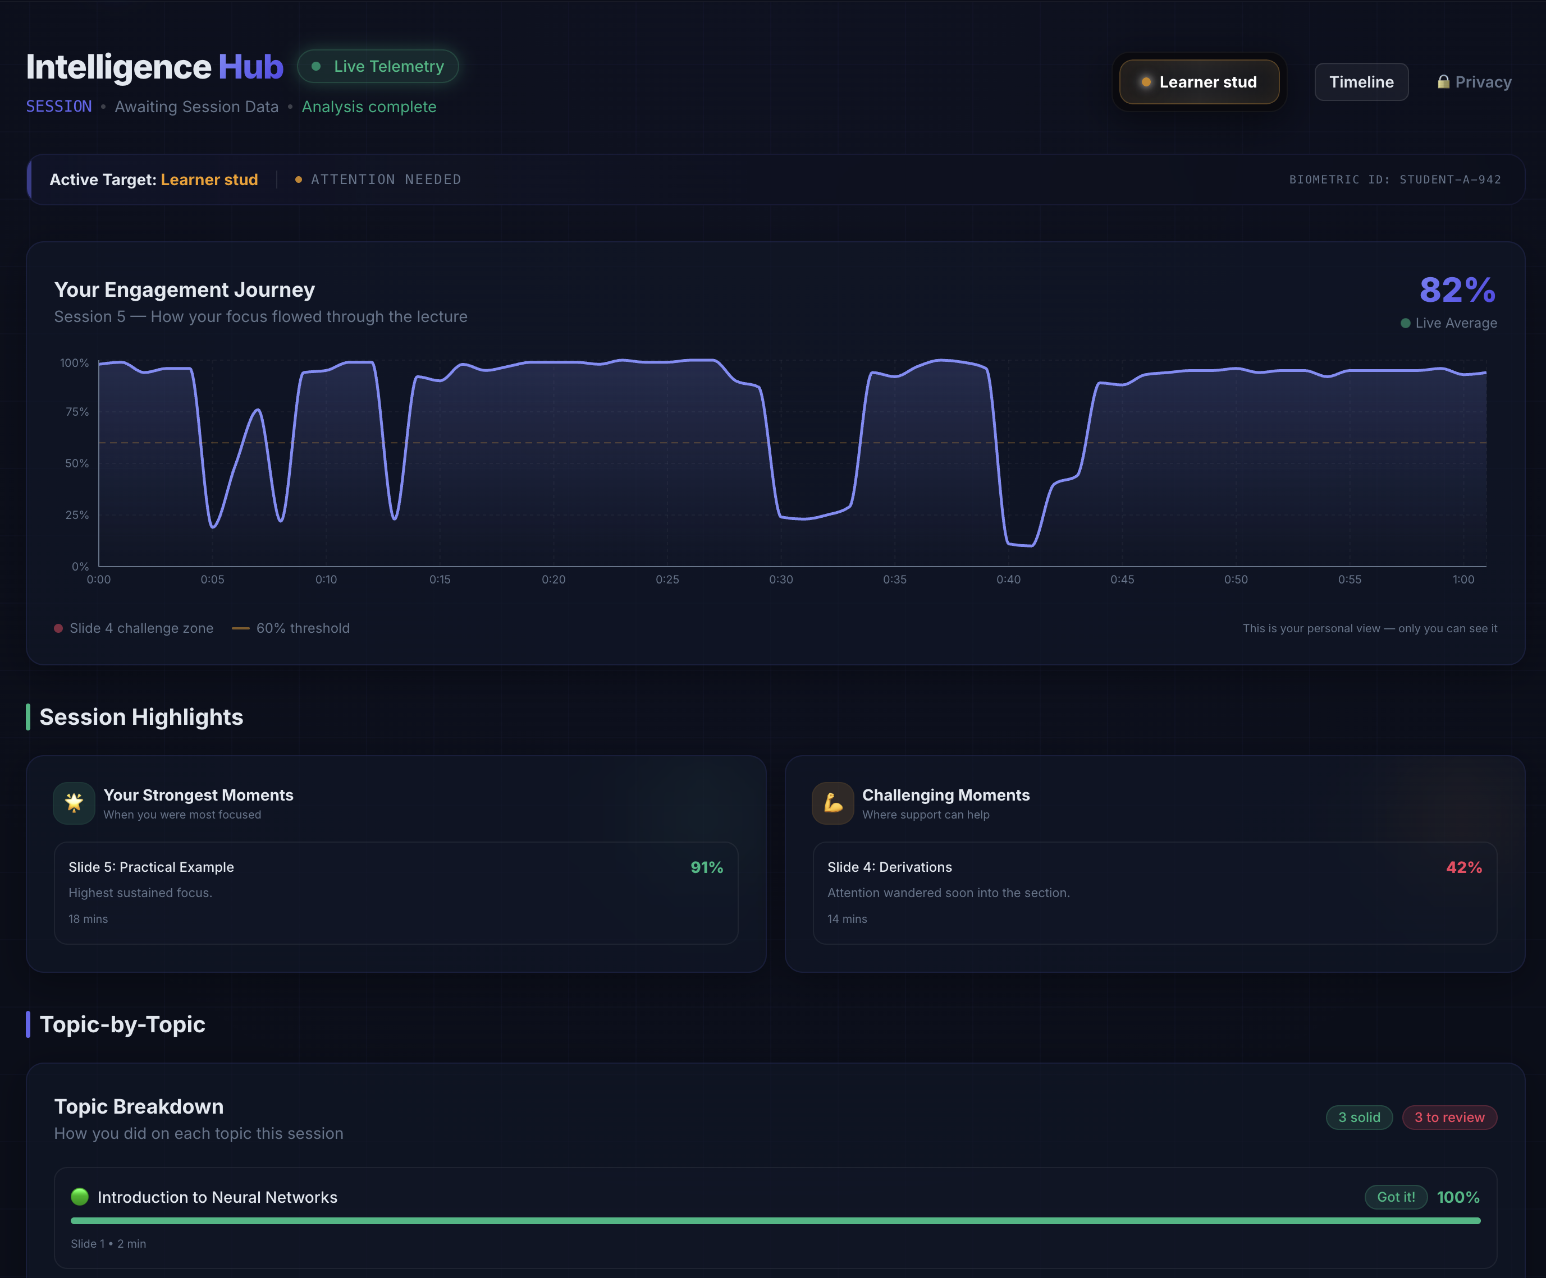The height and width of the screenshot is (1278, 1546).
Task: Click the star icon for Strongest Moments
Action: (74, 803)
